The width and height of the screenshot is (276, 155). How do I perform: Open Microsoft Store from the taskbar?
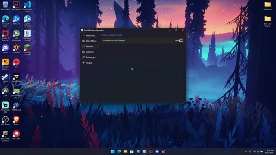coord(132,152)
